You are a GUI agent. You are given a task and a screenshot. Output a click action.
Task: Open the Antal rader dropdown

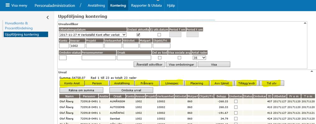(199, 58)
